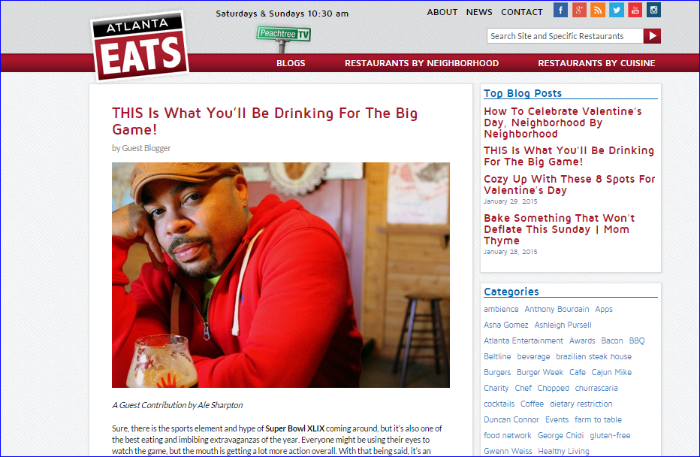700x457 pixels.
Task: Open the Cozy Up Valentine's Day post
Action: coord(569,184)
